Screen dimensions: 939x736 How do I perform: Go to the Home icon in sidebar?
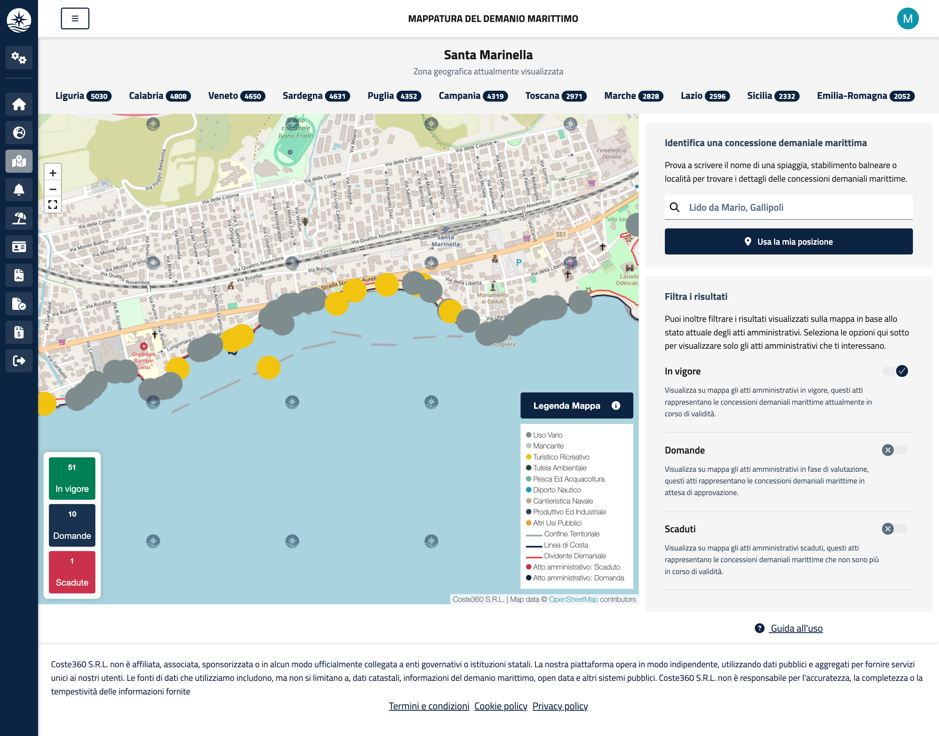(19, 104)
